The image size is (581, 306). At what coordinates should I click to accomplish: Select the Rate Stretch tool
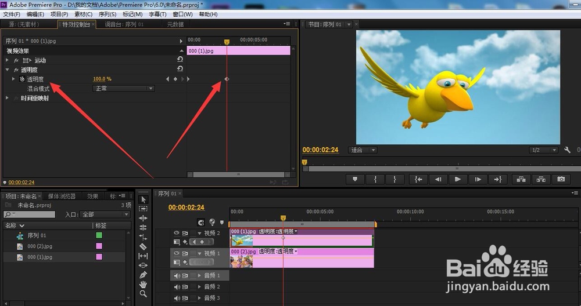pos(143,237)
